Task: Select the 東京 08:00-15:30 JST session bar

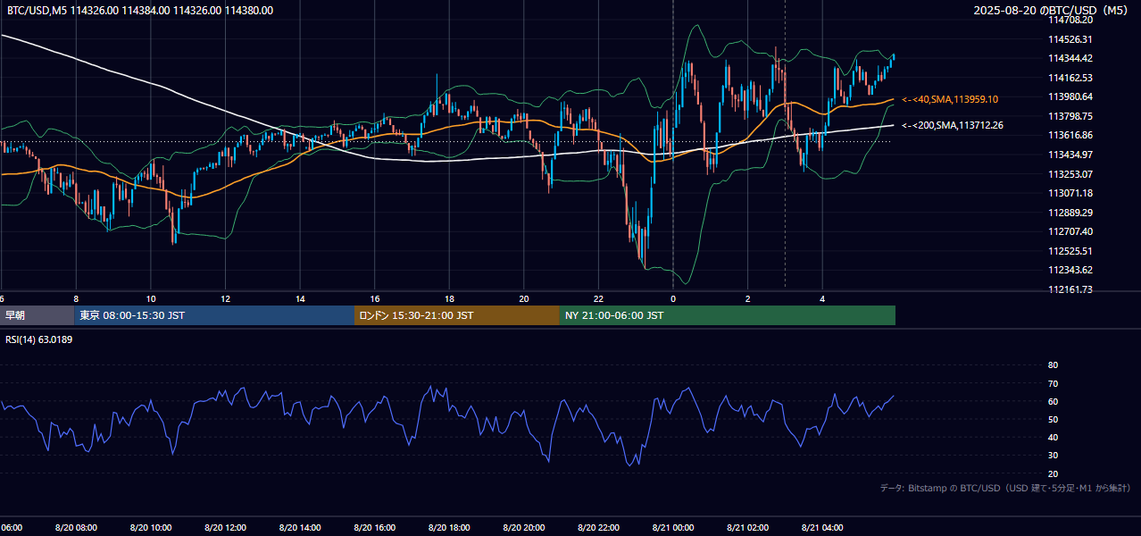Action: pos(215,315)
